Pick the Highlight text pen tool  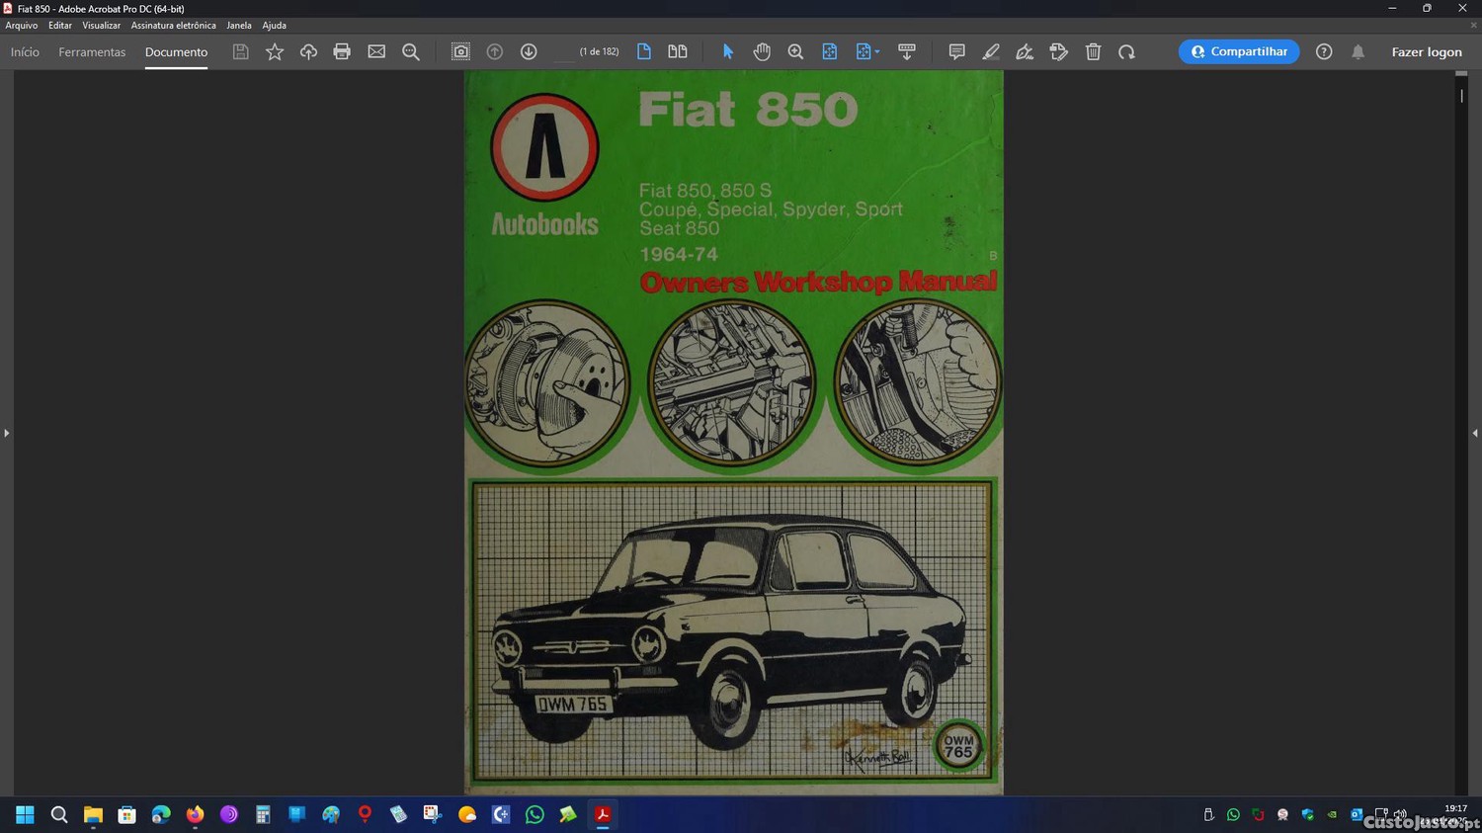(x=991, y=52)
